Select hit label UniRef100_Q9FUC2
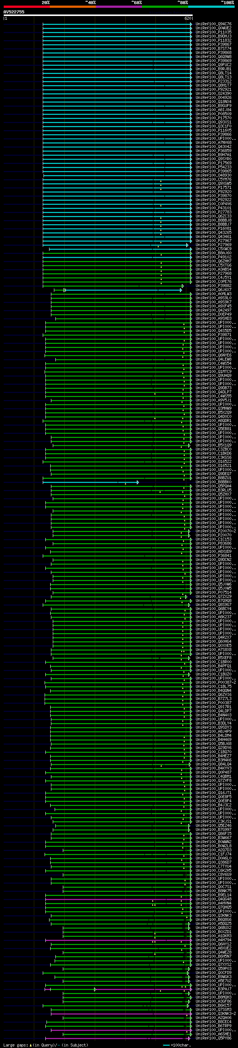 [x=213, y=65]
